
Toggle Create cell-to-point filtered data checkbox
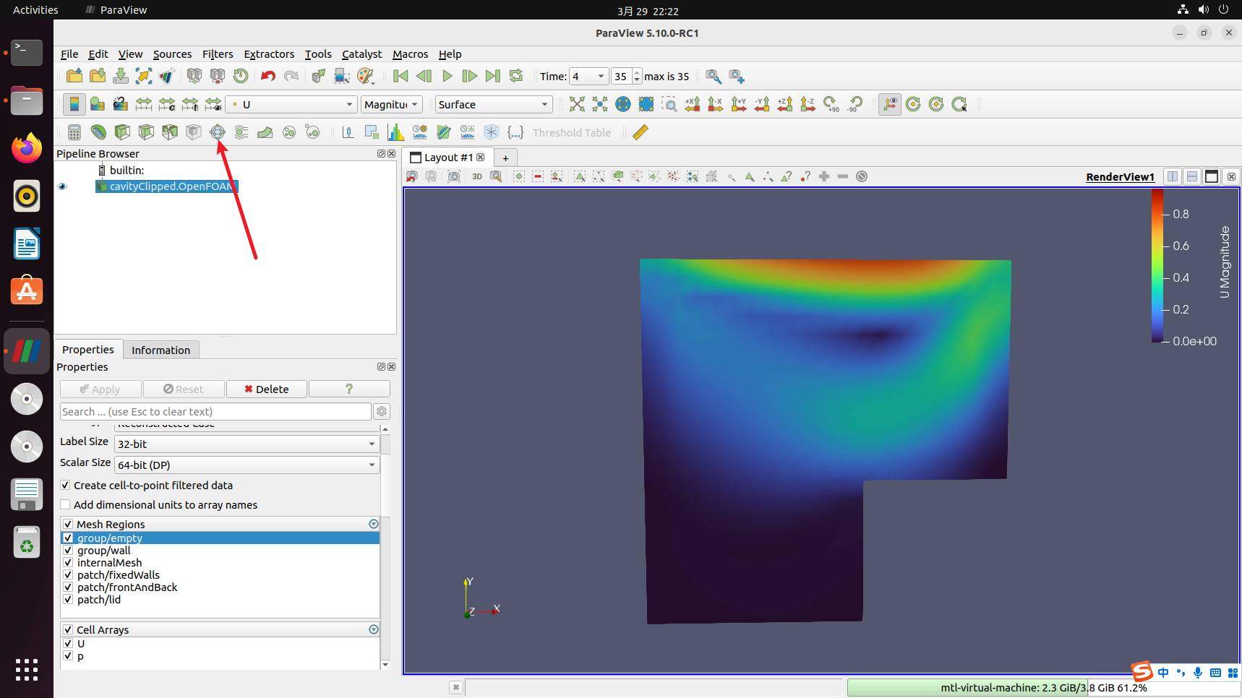tap(65, 486)
